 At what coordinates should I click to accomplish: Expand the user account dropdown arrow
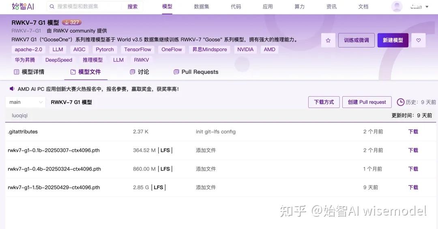coord(427,7)
